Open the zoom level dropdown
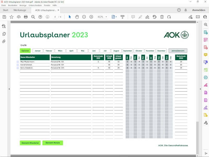This screenshot has width=209, height=157. 106,17
